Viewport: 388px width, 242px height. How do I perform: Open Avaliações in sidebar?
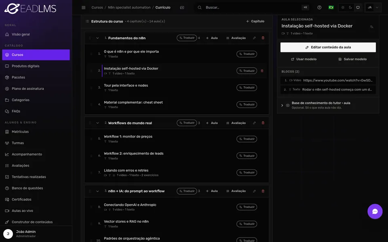click(36, 165)
